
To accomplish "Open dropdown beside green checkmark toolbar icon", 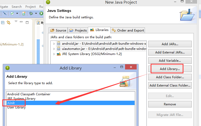I will click(x=17, y=13).
